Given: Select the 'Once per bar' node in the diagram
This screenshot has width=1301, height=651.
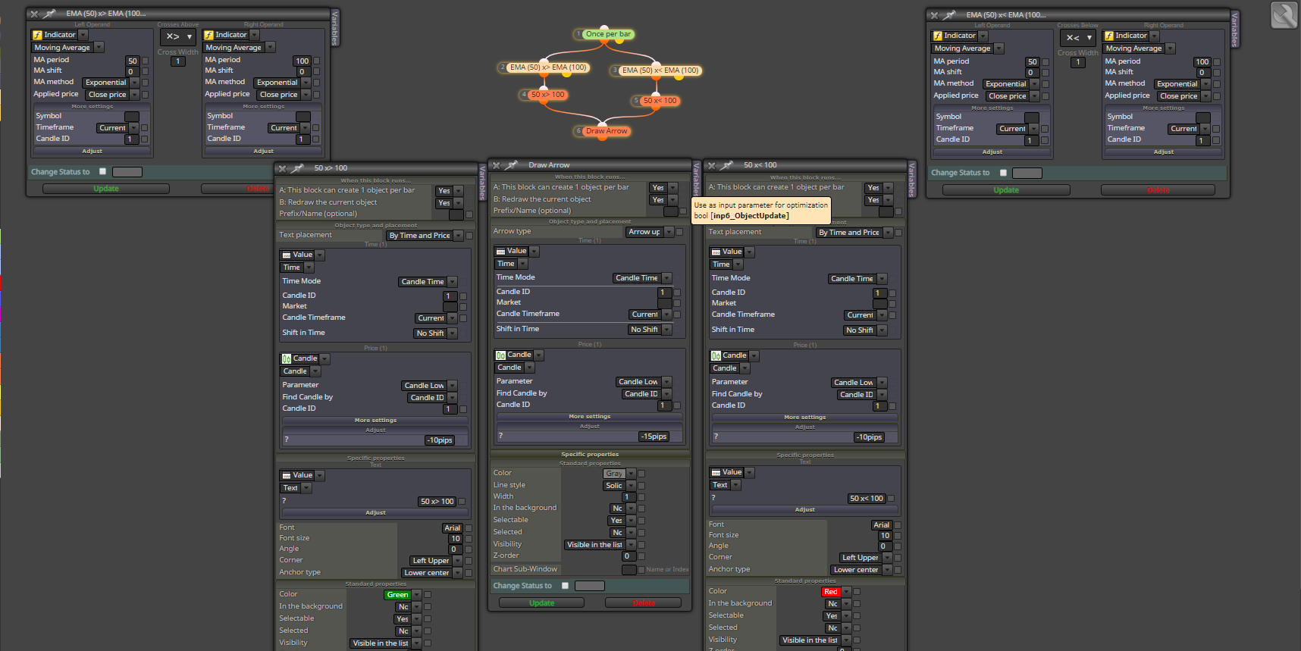Looking at the screenshot, I should pyautogui.click(x=605, y=34).
